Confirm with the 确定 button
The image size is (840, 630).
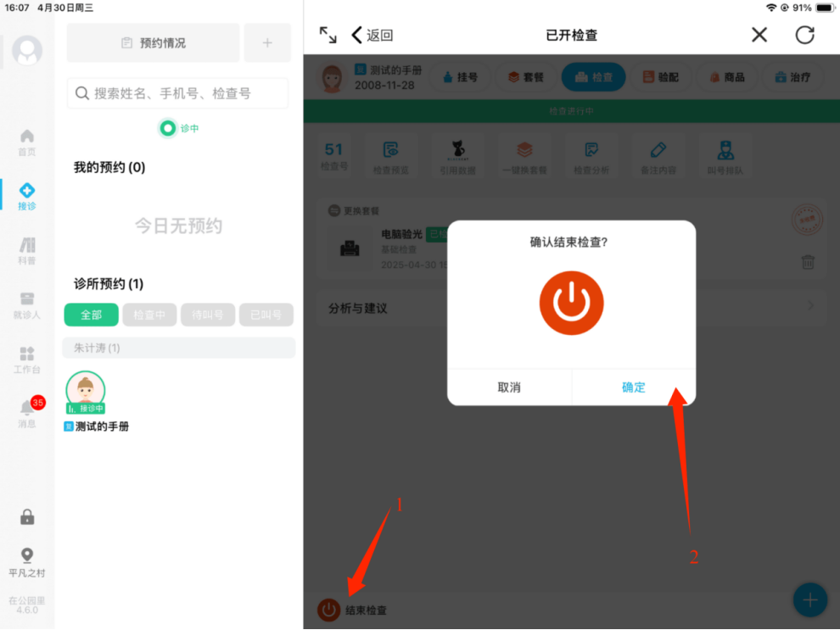[633, 387]
